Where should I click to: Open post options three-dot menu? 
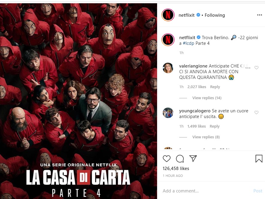tap(259, 15)
